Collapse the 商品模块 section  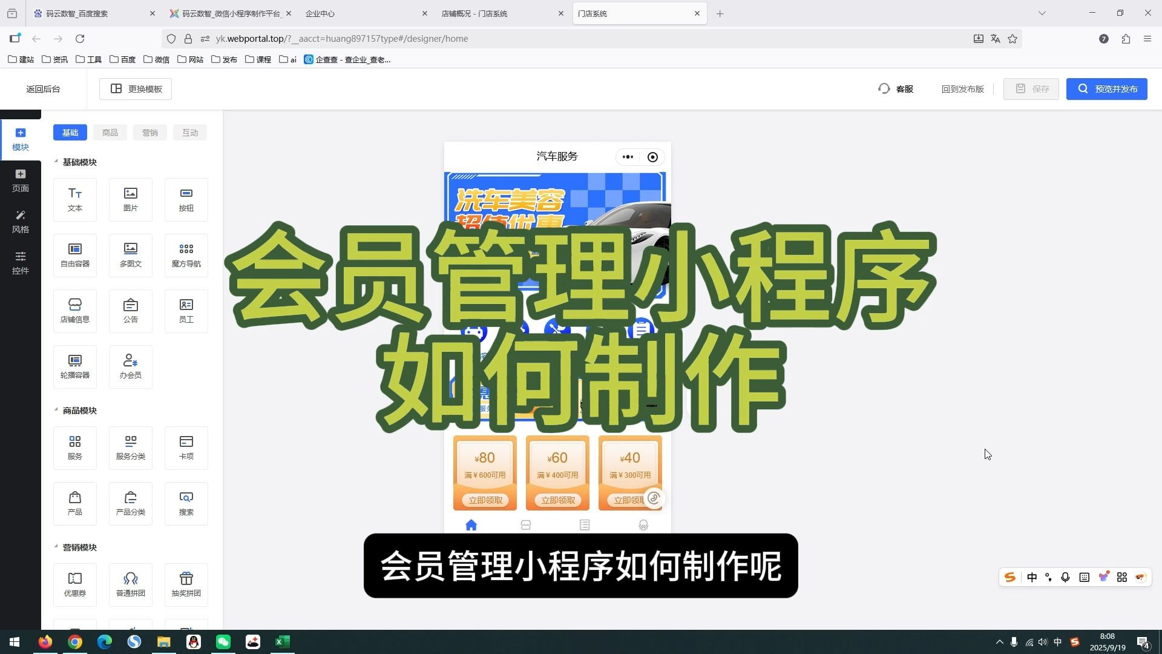click(x=56, y=410)
